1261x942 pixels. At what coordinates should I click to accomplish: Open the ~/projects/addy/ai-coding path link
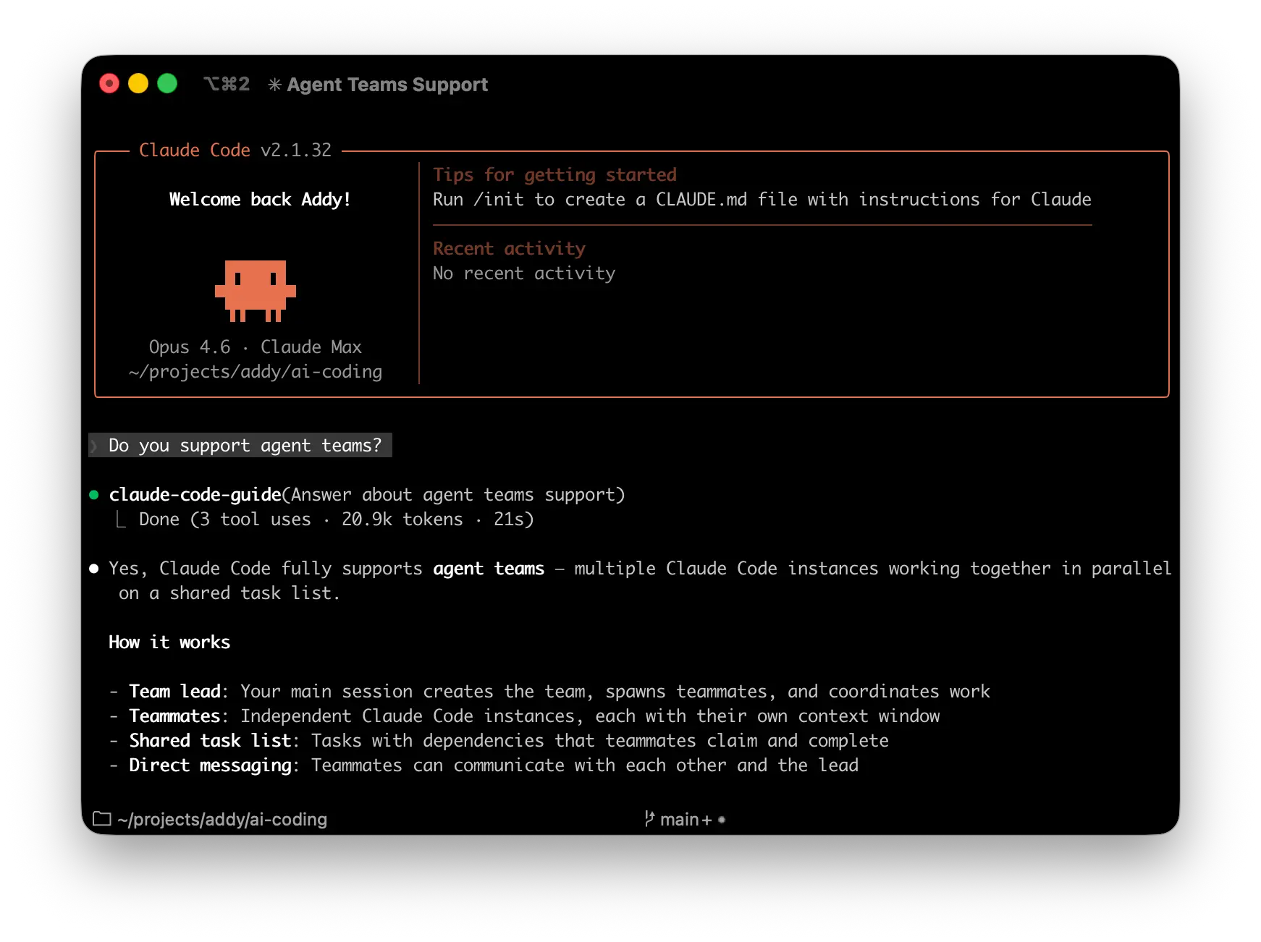point(222,819)
